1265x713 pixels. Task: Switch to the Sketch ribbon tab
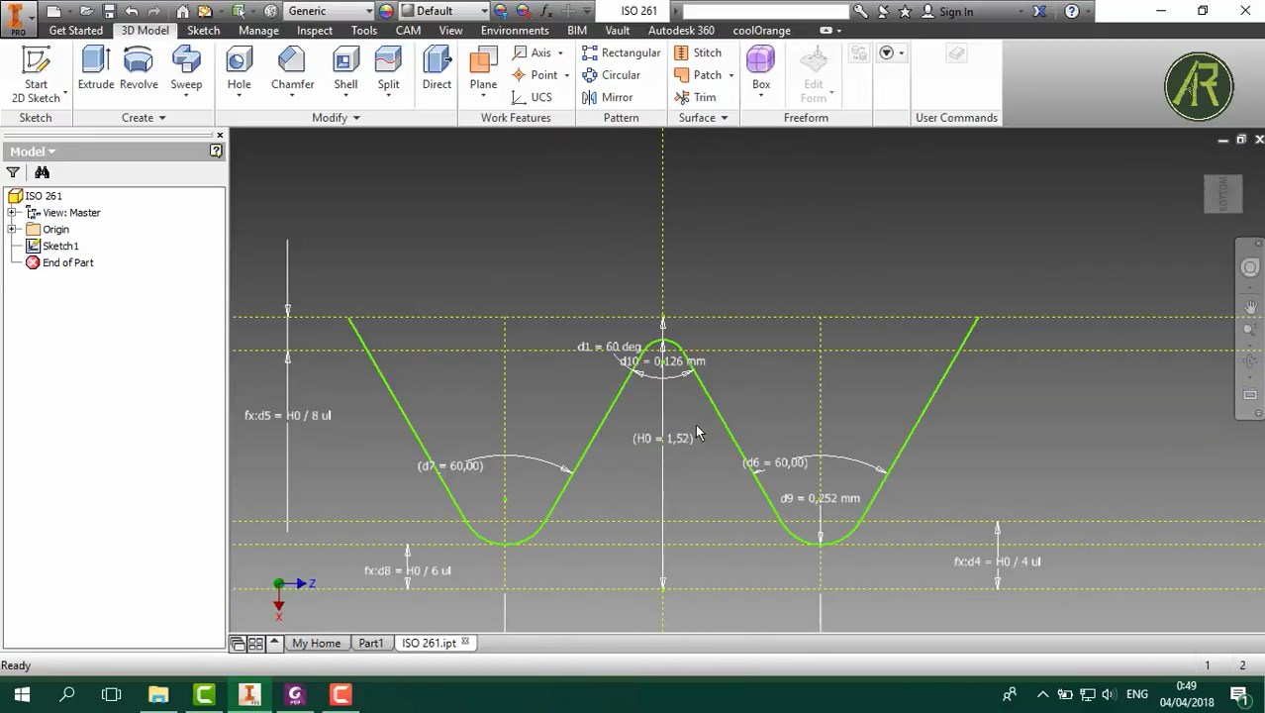tap(203, 30)
